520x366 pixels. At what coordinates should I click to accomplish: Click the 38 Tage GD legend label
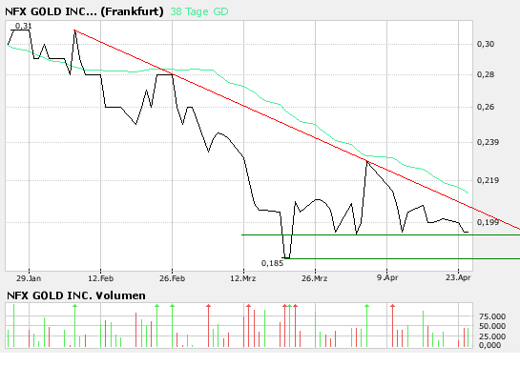tap(199, 12)
